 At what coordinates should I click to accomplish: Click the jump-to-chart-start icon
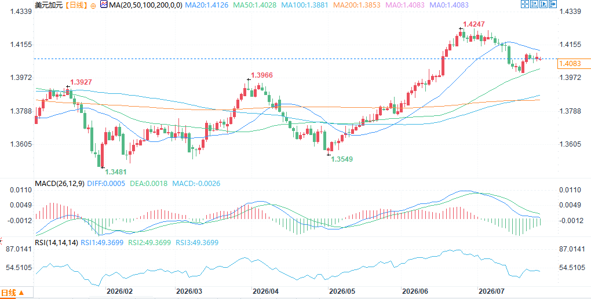pos(534,4)
